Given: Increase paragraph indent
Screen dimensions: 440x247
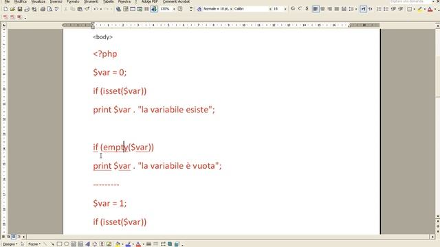Looking at the screenshot, I should tap(401, 9).
